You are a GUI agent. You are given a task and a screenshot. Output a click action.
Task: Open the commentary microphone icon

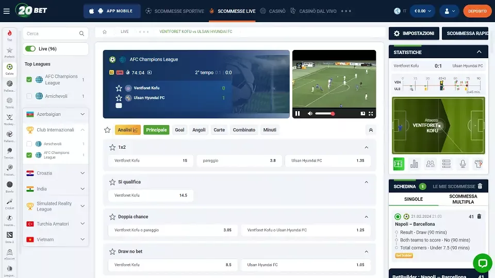tap(463, 164)
